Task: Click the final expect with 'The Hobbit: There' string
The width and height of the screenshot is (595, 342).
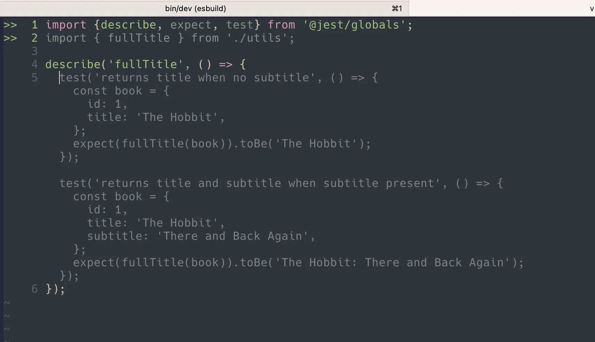Action: tap(299, 262)
